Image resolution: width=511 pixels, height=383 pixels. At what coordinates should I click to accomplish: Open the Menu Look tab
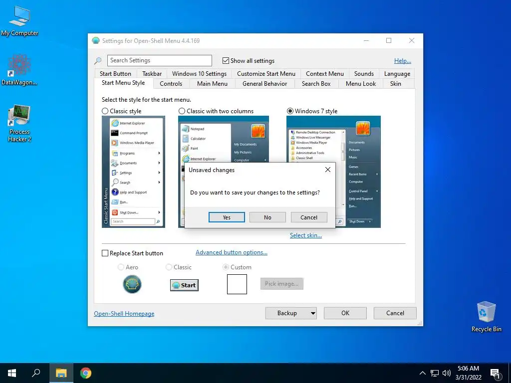pos(360,84)
